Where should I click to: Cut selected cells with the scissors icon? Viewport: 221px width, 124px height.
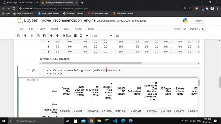32,36
